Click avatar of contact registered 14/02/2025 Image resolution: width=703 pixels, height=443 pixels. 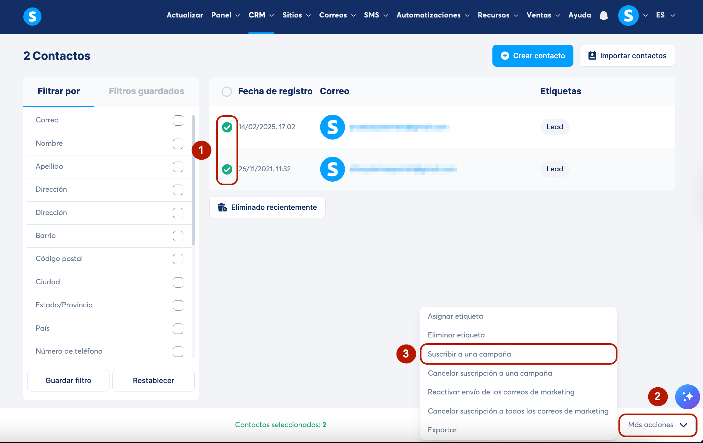click(x=332, y=127)
